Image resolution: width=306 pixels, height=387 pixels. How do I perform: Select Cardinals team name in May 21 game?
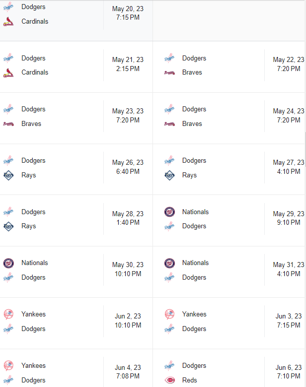pos(35,73)
